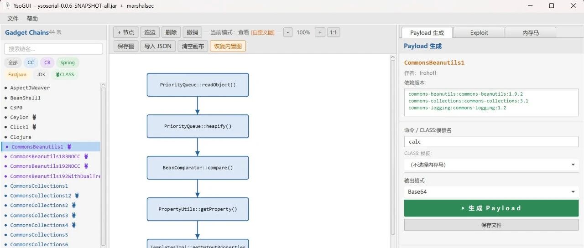Select CommonsBeanutils192WithDualTre chain entry
Image resolution: width=584 pixels, height=248 pixels.
(51, 176)
